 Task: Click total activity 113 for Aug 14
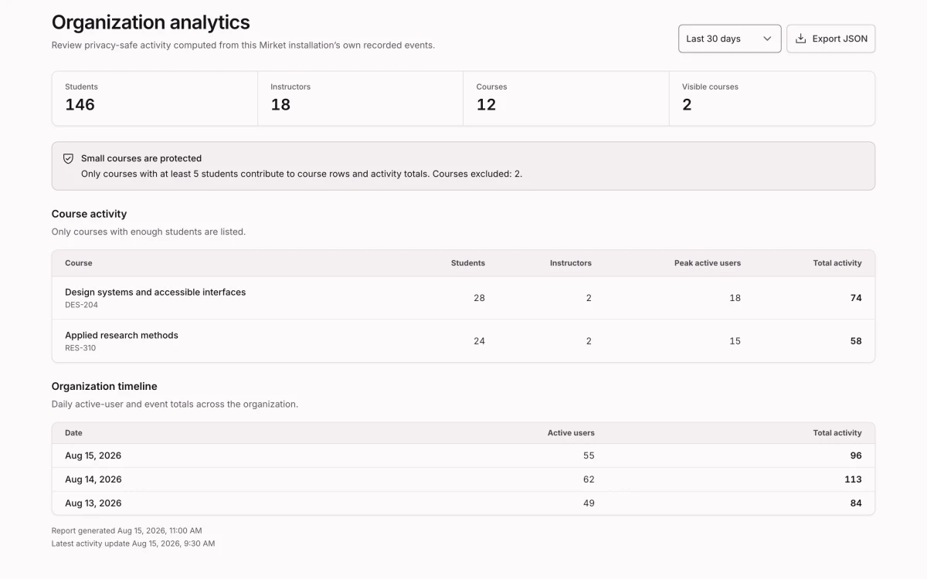click(x=853, y=479)
